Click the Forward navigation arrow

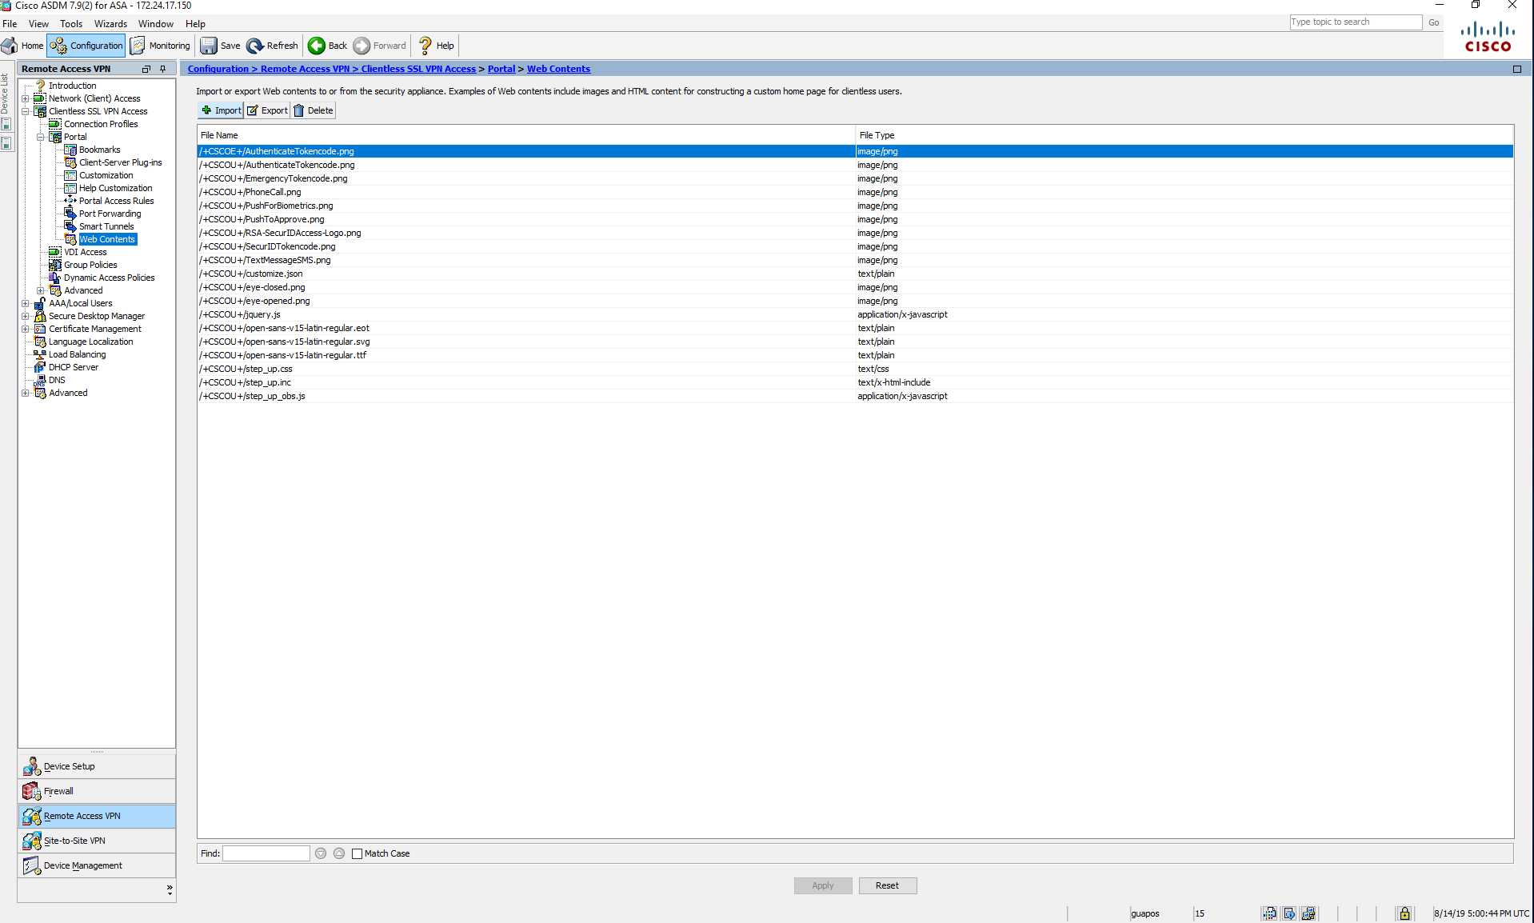379,46
